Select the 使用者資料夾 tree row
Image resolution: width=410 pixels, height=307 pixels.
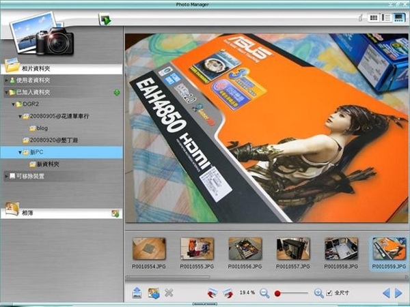[63, 80]
